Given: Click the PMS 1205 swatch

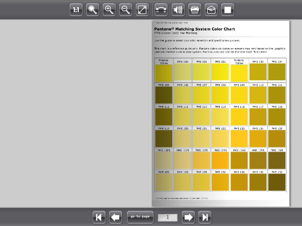Looking at the screenshot, I should click(164, 160).
